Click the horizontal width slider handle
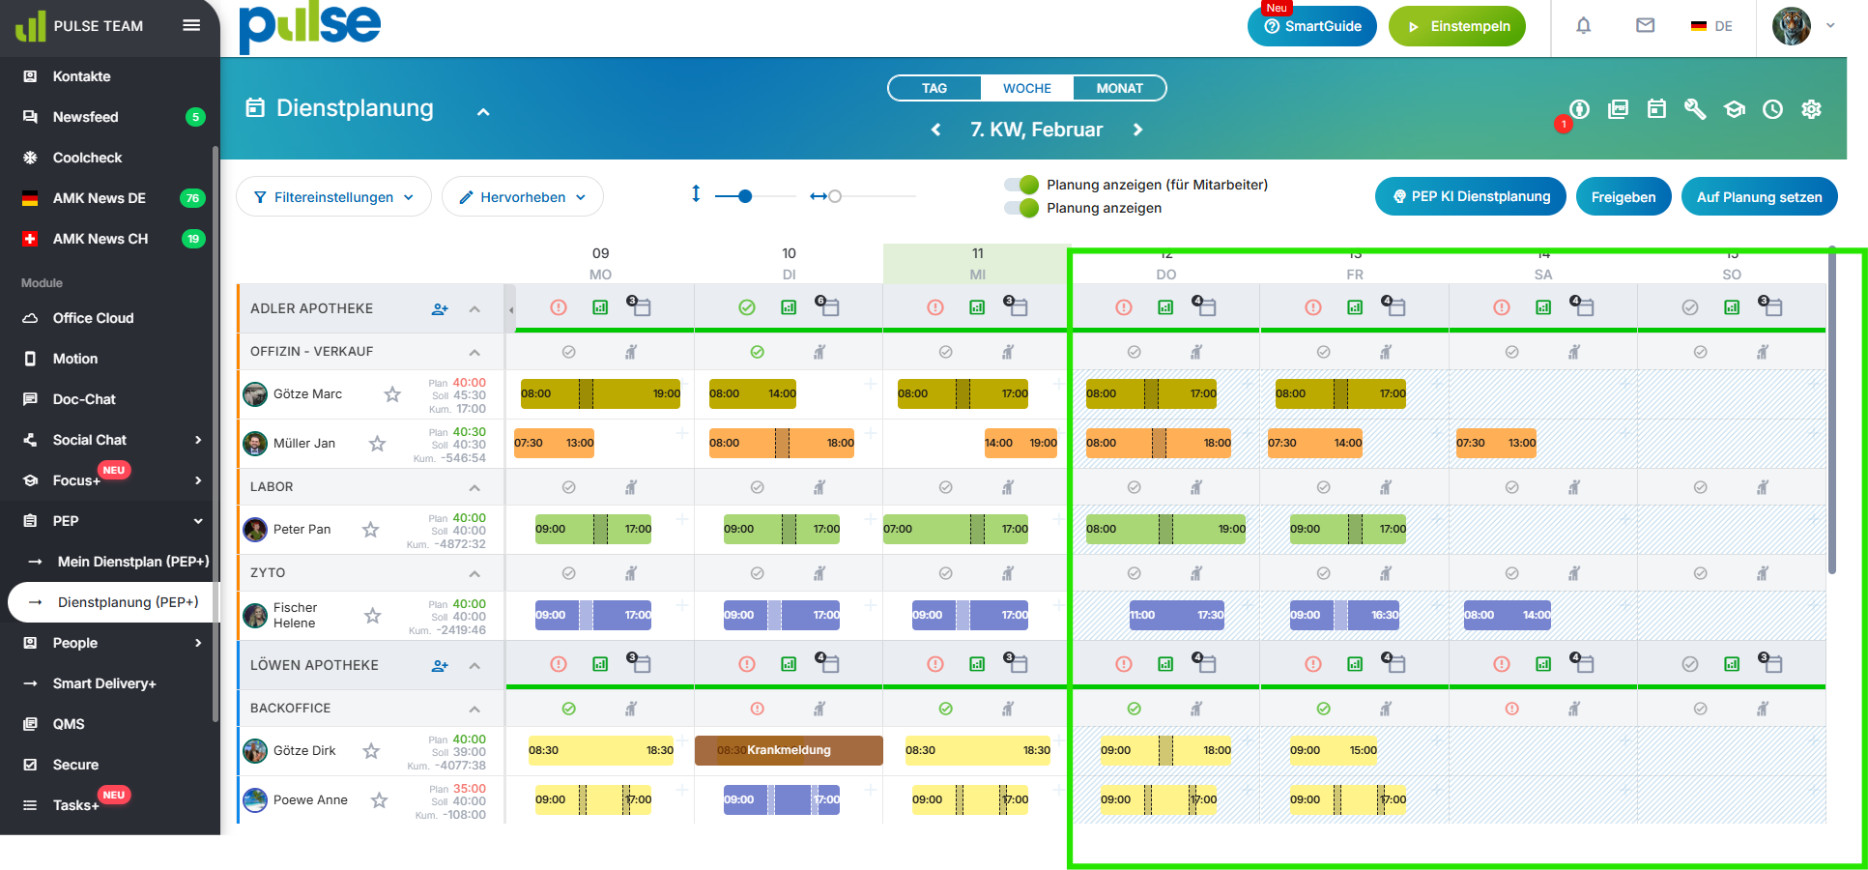This screenshot has width=1868, height=870. [835, 196]
